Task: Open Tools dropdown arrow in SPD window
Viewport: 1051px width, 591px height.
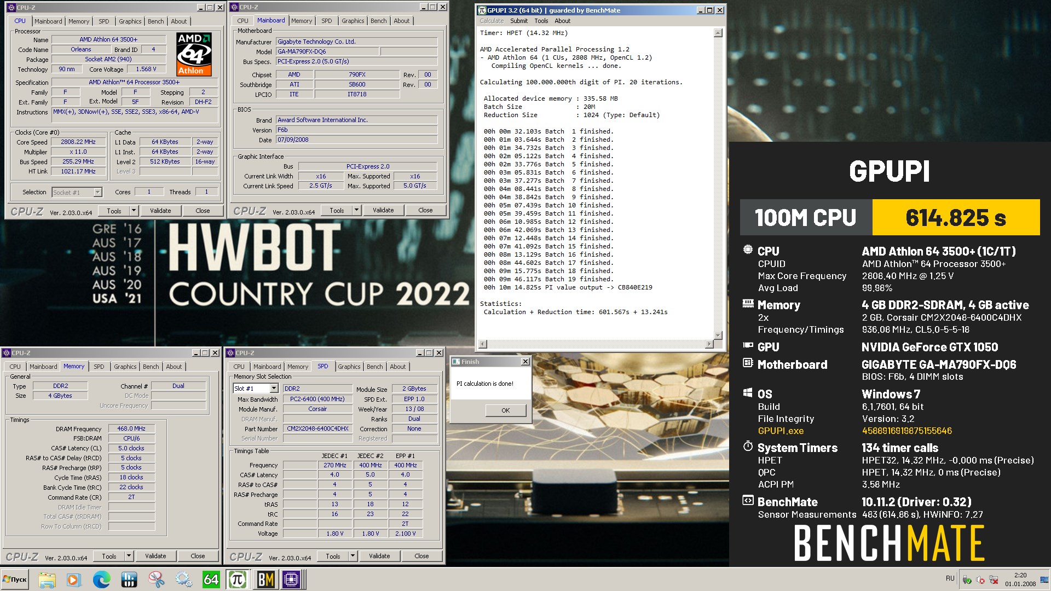Action: coord(353,556)
